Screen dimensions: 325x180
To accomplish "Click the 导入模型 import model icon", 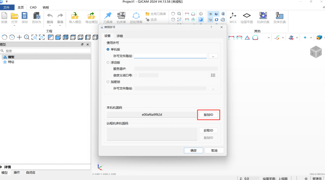I will 75,16.
